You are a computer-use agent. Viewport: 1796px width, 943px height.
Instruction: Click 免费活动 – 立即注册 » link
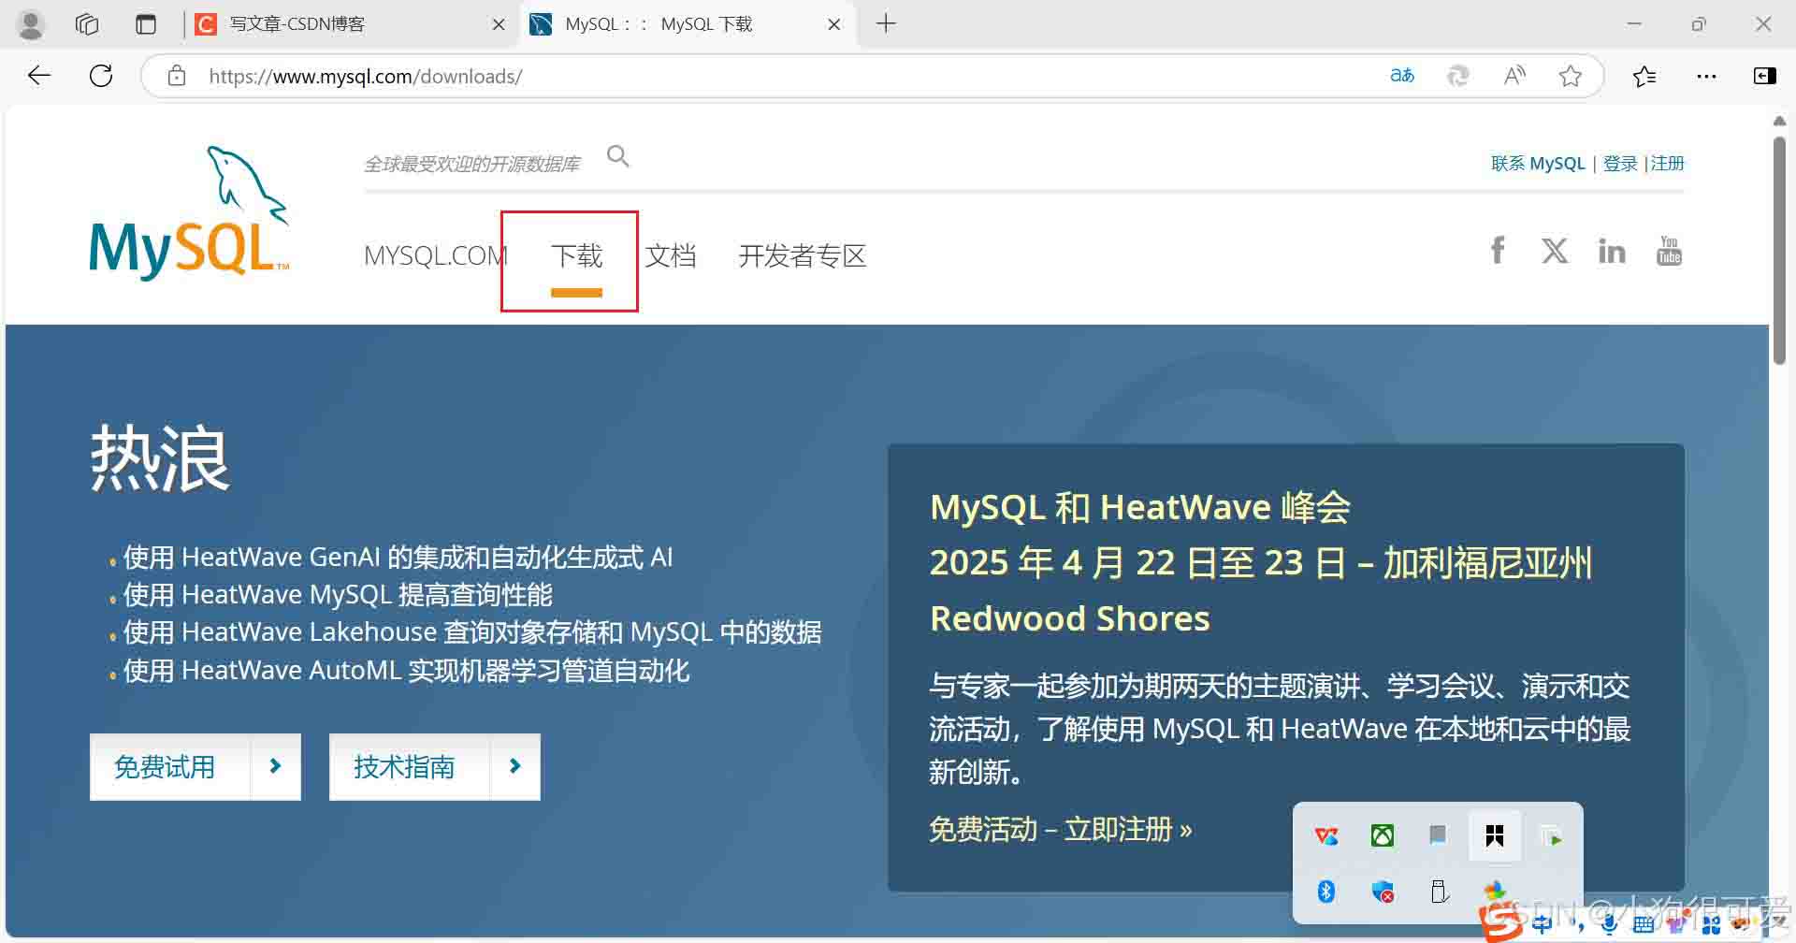(1060, 830)
